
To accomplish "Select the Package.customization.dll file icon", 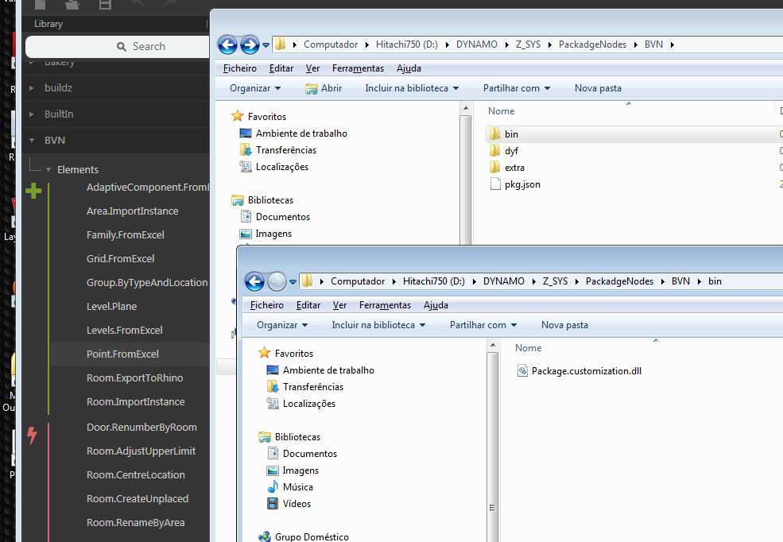I will point(523,370).
